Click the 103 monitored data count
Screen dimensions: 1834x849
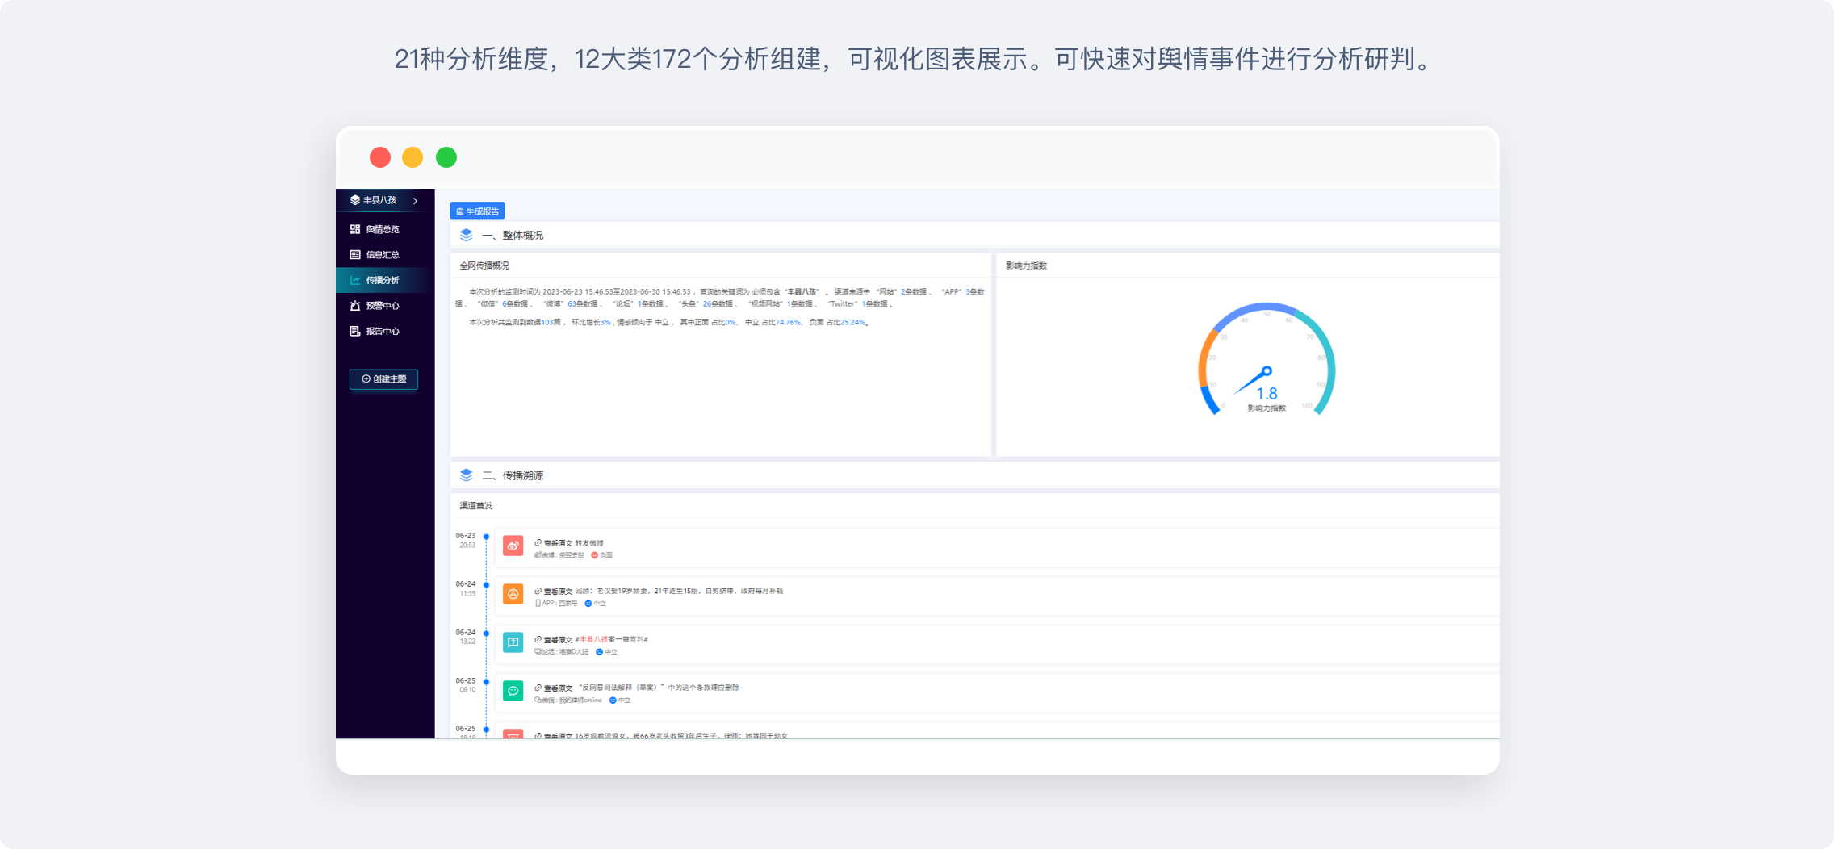click(x=547, y=323)
